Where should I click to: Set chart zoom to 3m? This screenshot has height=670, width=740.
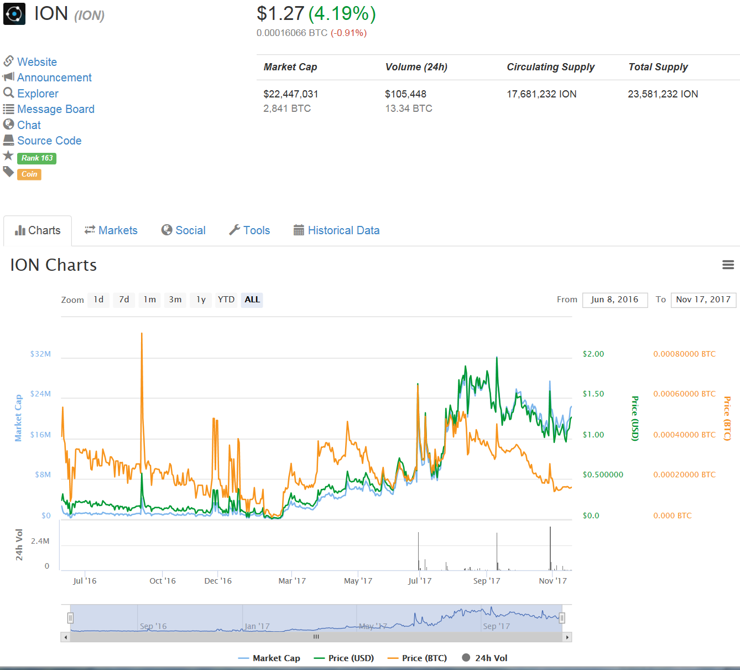coord(175,300)
